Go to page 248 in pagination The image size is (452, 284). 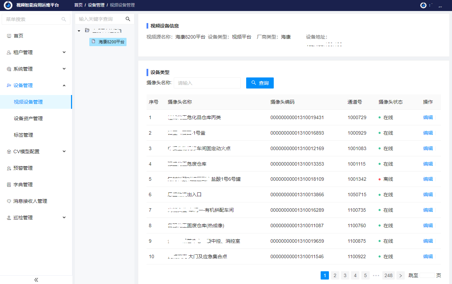coord(389,275)
